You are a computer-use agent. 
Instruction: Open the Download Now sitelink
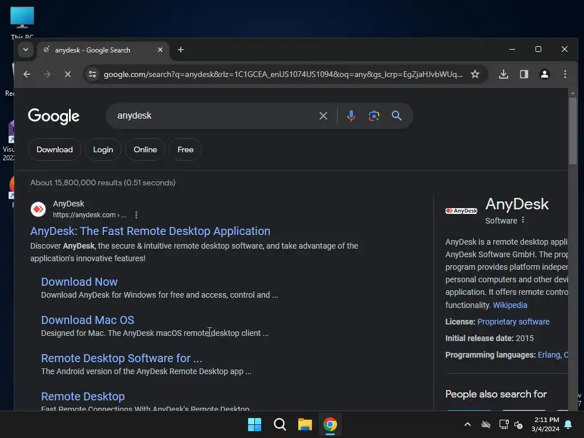click(x=79, y=282)
